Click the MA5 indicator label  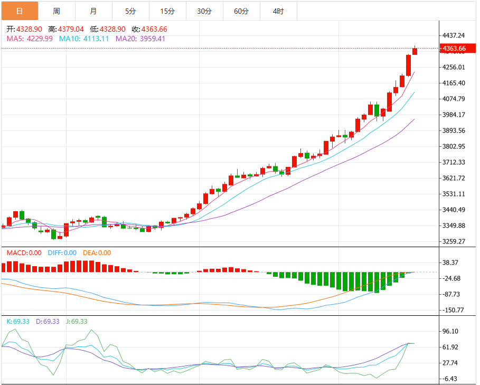click(x=29, y=39)
